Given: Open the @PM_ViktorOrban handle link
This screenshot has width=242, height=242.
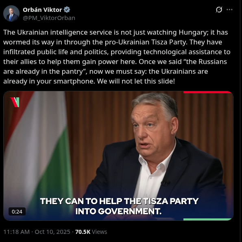Looking at the screenshot, I should tap(49, 18).
